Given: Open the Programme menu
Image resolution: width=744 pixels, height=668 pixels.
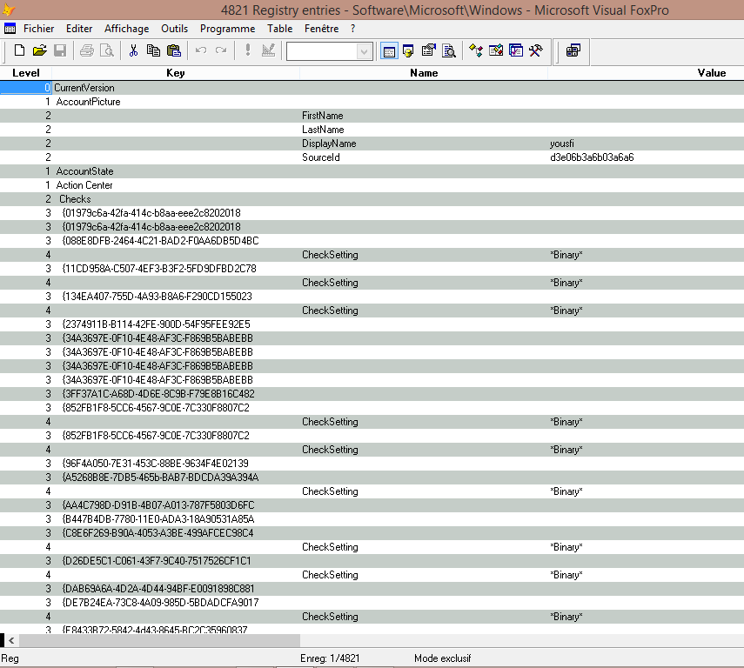Looking at the screenshot, I should (227, 28).
